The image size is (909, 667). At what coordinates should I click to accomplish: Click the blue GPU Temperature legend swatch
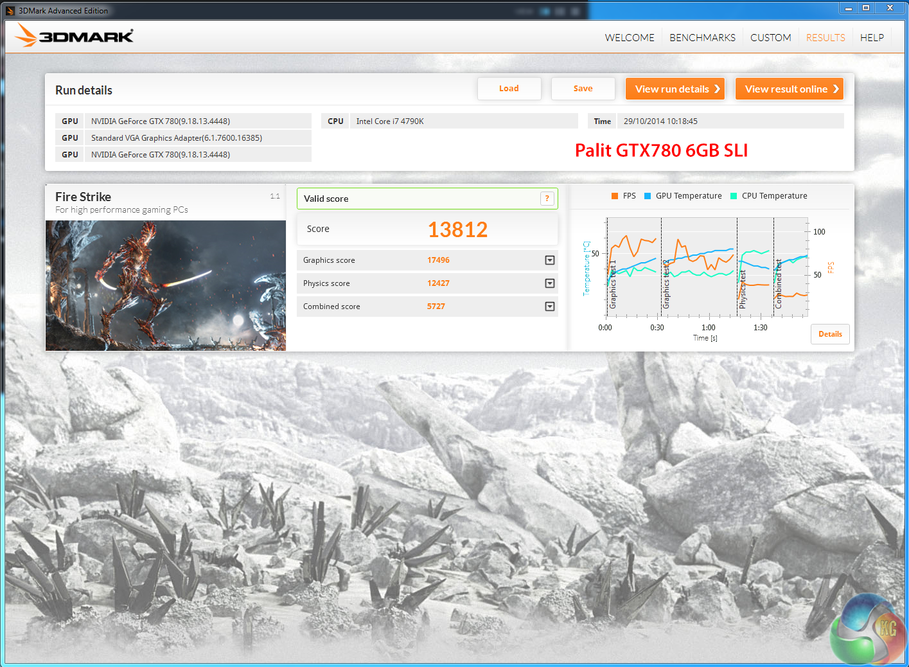click(648, 196)
